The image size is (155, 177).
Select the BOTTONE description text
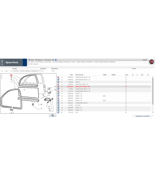pos(78,105)
